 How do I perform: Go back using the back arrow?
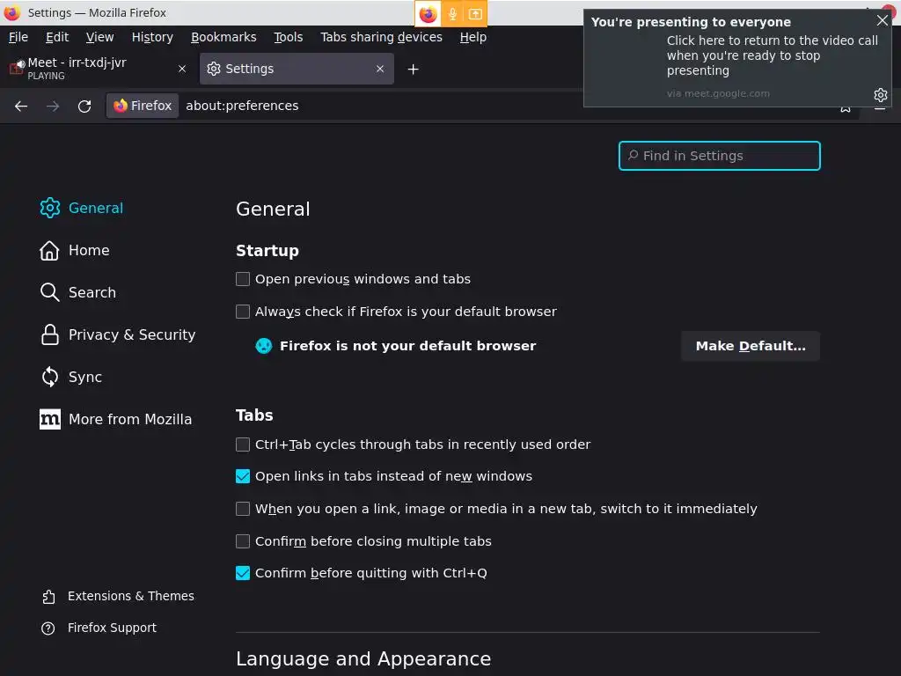21,106
